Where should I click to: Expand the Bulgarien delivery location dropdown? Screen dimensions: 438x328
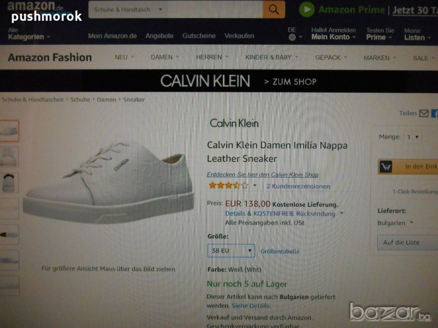pos(395,223)
